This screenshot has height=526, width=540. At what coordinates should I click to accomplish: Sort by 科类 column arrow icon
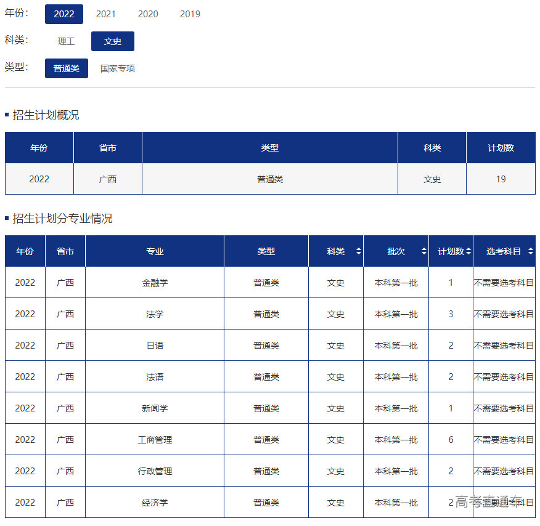point(359,251)
